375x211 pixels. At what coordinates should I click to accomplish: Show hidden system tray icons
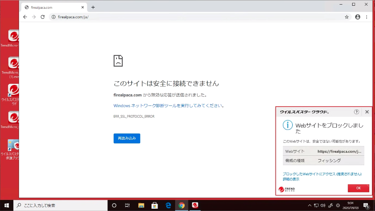(x=310, y=205)
